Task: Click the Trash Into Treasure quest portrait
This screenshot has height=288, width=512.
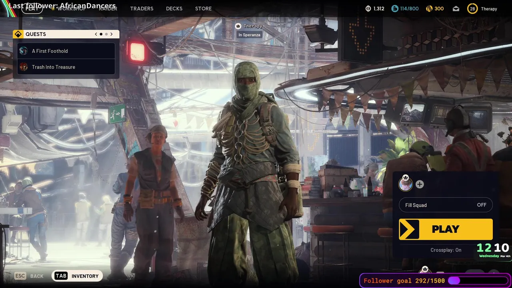Action: pos(24,67)
